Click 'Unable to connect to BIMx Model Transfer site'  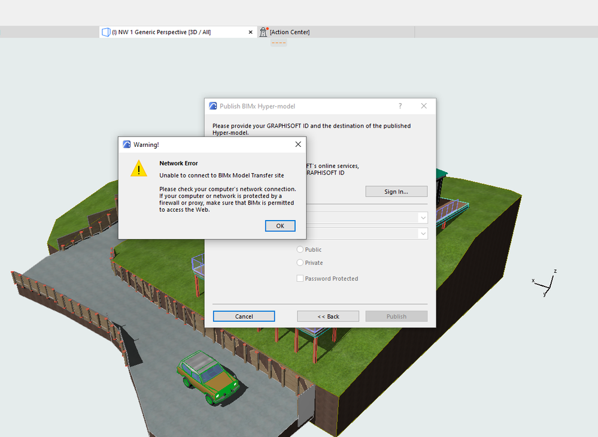tap(221, 175)
